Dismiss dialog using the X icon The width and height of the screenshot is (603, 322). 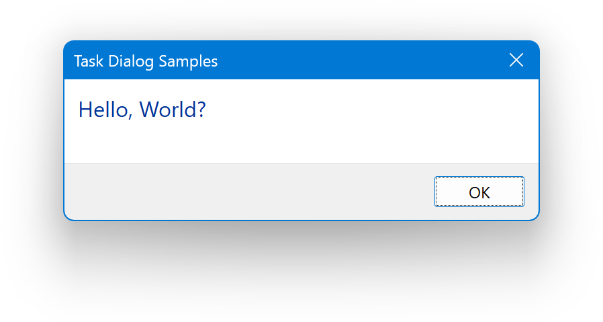(x=516, y=61)
